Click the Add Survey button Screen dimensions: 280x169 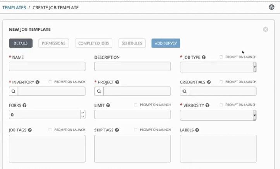[166, 43]
